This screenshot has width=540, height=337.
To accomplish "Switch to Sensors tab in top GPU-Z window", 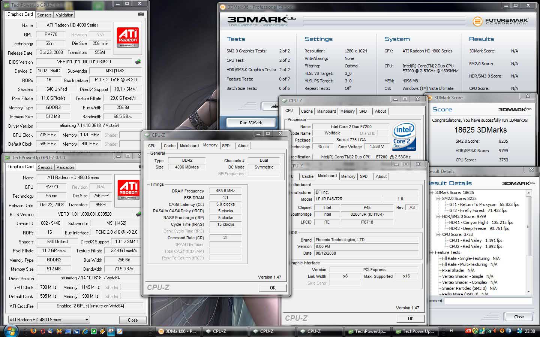I will click(44, 15).
